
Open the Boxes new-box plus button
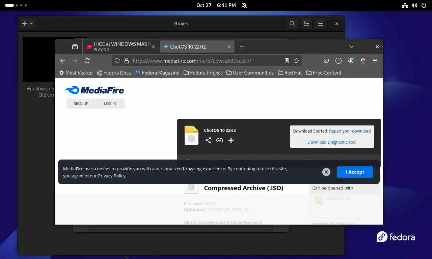coord(24,24)
